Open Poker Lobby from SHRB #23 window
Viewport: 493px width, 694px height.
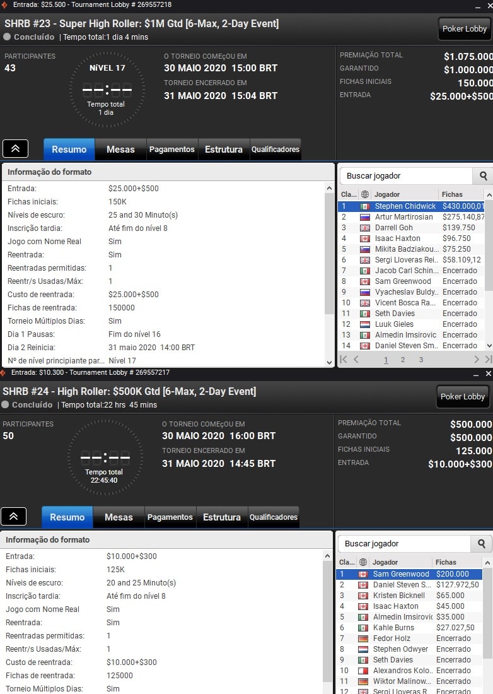tap(465, 29)
